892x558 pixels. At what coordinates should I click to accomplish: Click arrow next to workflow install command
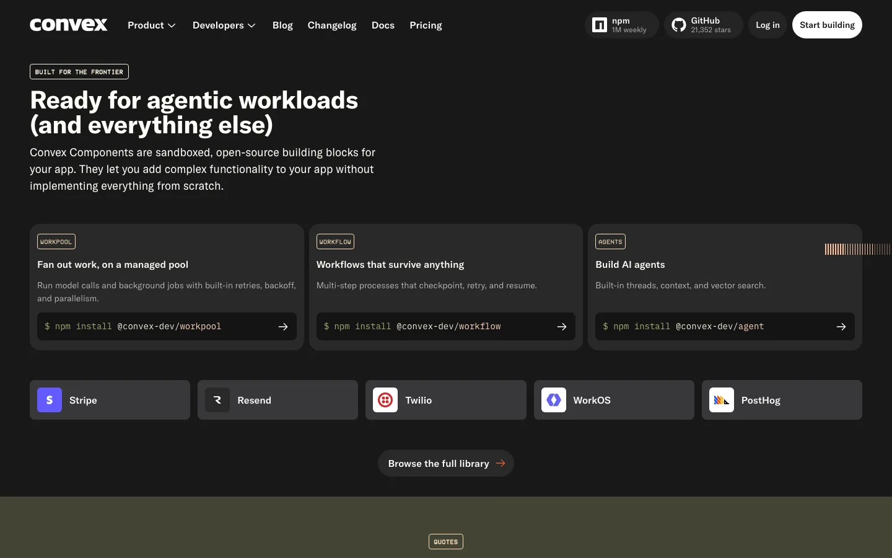(562, 327)
